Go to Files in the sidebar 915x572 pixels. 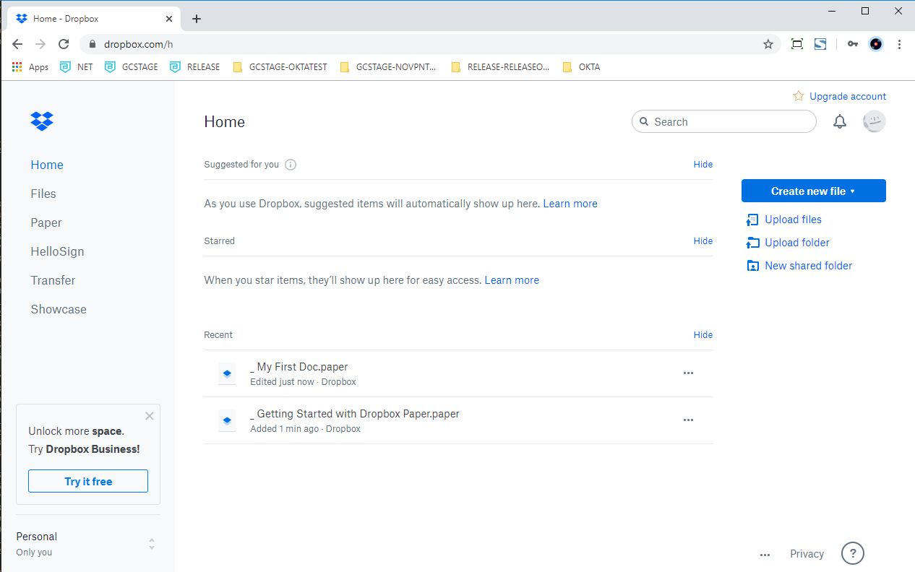click(43, 194)
